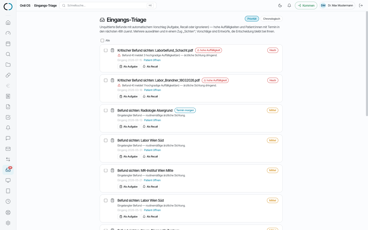Click 'Als Aufgabe' for Labor_Brandner_18032026.pdf
The height and width of the screenshot is (230, 368).
tap(128, 96)
